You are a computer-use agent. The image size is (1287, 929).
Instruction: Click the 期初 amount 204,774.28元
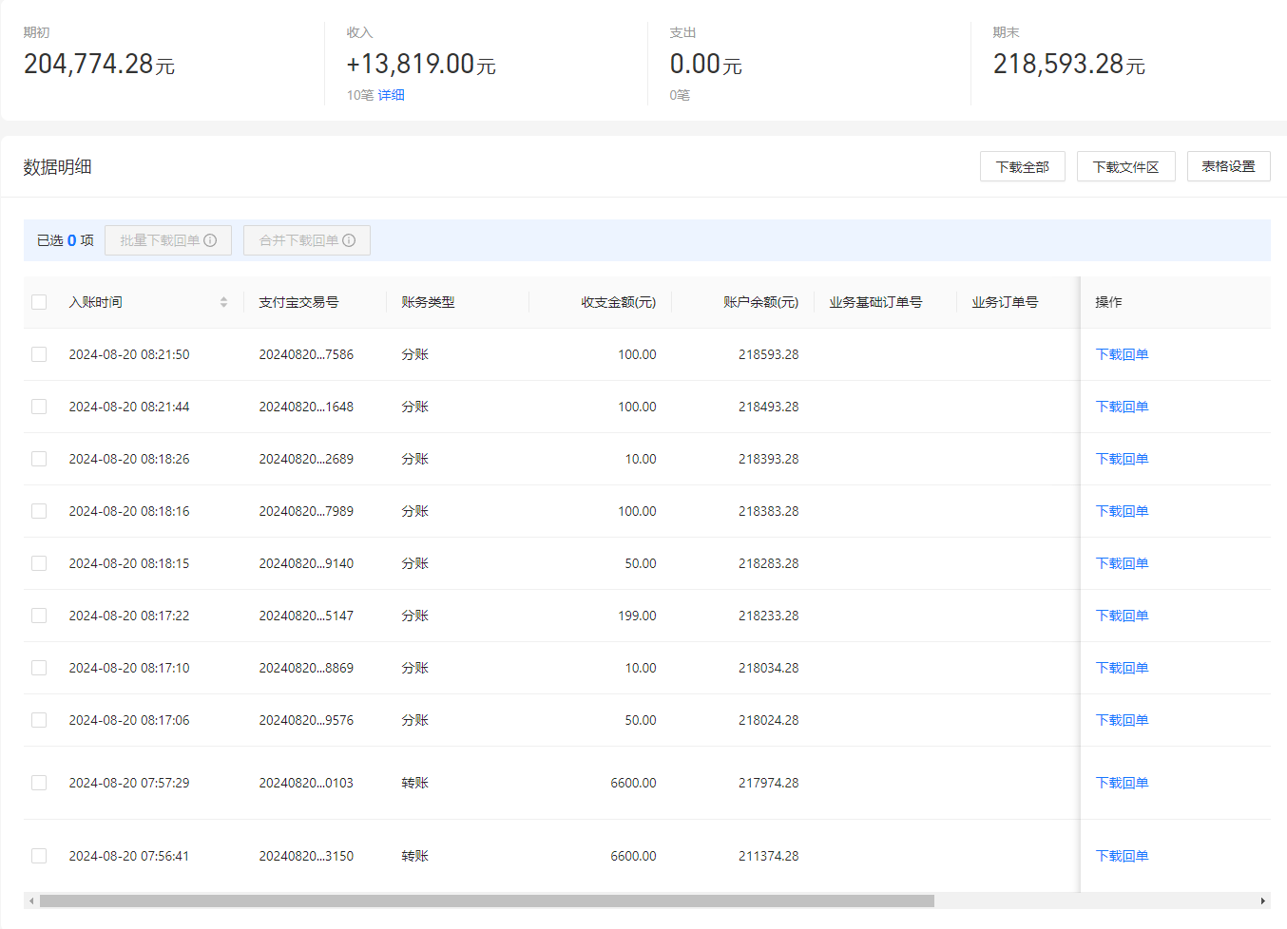tap(99, 64)
